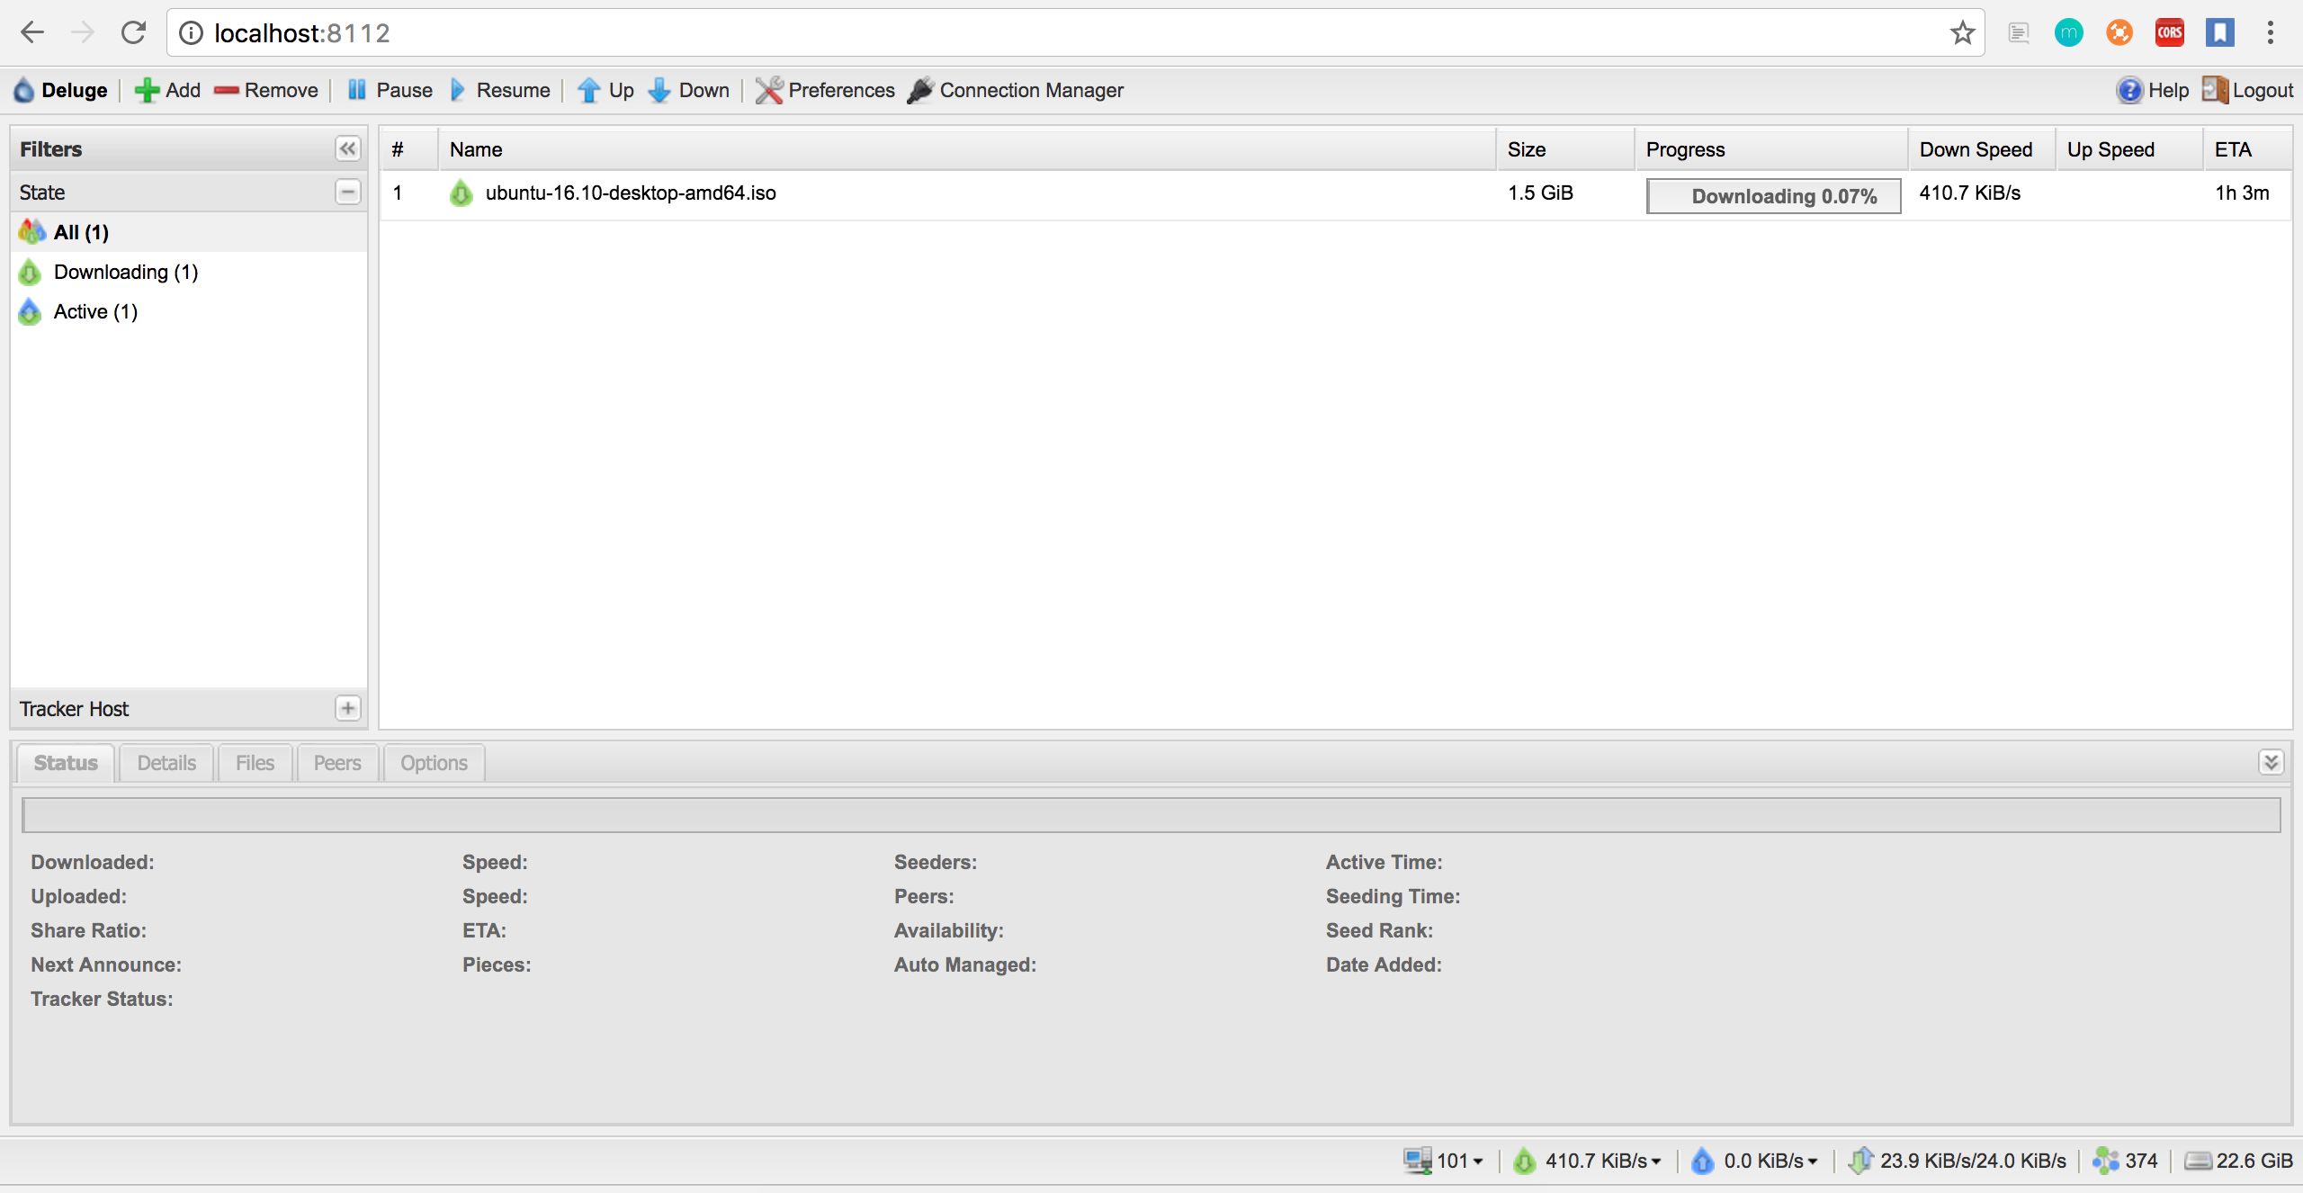Image resolution: width=2303 pixels, height=1193 pixels.
Task: Move torrent Down in queue
Action: pyautogui.click(x=689, y=91)
